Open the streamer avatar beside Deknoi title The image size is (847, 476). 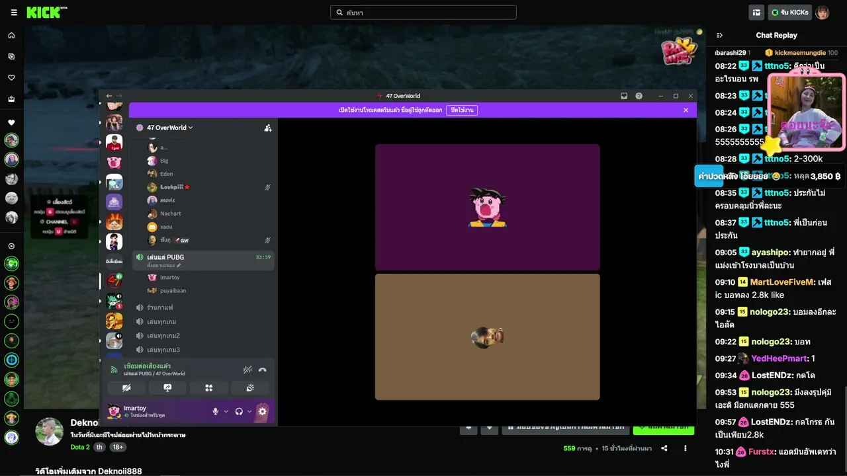49,431
